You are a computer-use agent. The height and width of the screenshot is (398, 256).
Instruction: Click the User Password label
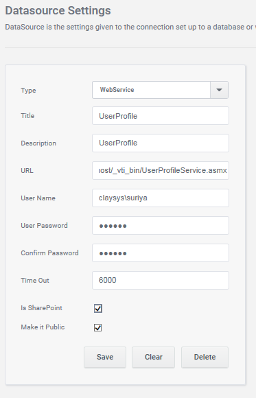[x=44, y=225]
